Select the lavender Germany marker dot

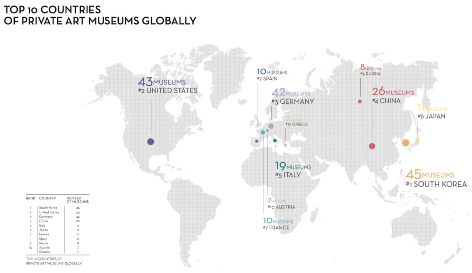tap(271, 126)
